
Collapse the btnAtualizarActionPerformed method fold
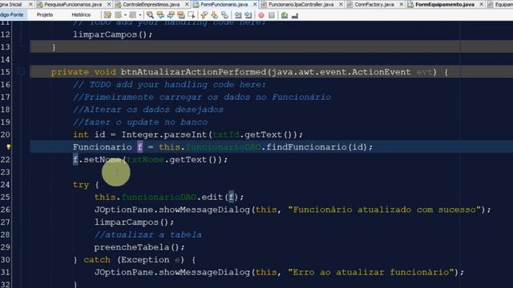coord(21,71)
